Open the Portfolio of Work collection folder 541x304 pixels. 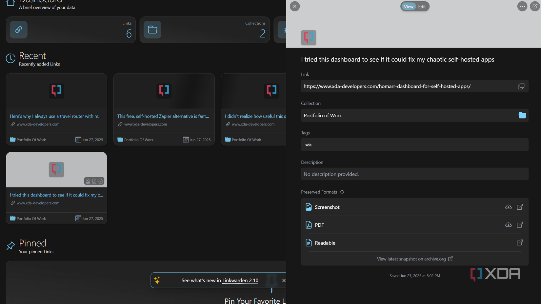(x=522, y=115)
